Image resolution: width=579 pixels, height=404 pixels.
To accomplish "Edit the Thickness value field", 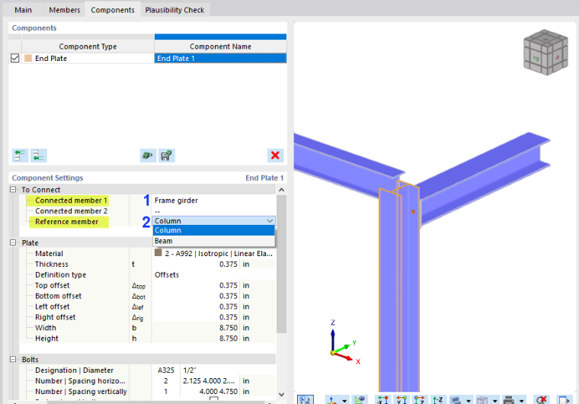I will coord(196,264).
